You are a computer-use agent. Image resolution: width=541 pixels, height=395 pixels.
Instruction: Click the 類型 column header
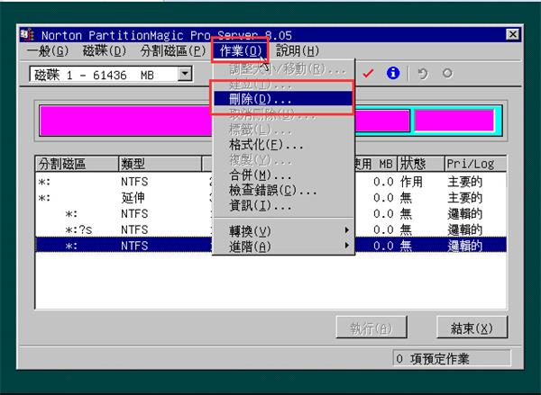pyautogui.click(x=160, y=164)
